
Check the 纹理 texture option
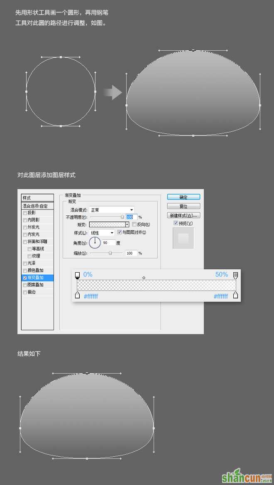[x=29, y=256]
